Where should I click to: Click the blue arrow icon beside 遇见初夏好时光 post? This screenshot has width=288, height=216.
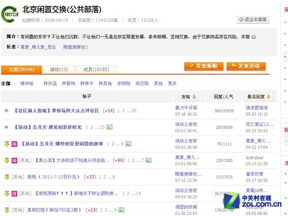6,127
